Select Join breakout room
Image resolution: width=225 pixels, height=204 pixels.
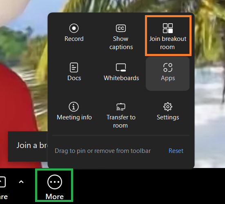click(168, 36)
